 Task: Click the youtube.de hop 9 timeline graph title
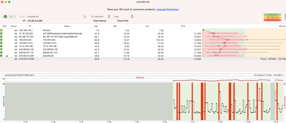pyautogui.click(x=19, y=75)
